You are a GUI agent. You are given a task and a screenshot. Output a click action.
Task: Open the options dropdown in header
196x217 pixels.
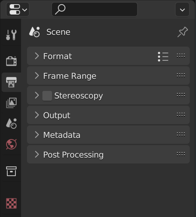pyautogui.click(x=182, y=10)
